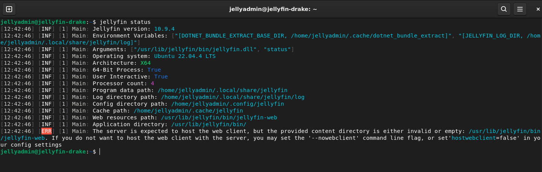Image resolution: width=542 pixels, height=172 pixels.
Task: Click the green X64 architecture value
Action: pos(145,63)
